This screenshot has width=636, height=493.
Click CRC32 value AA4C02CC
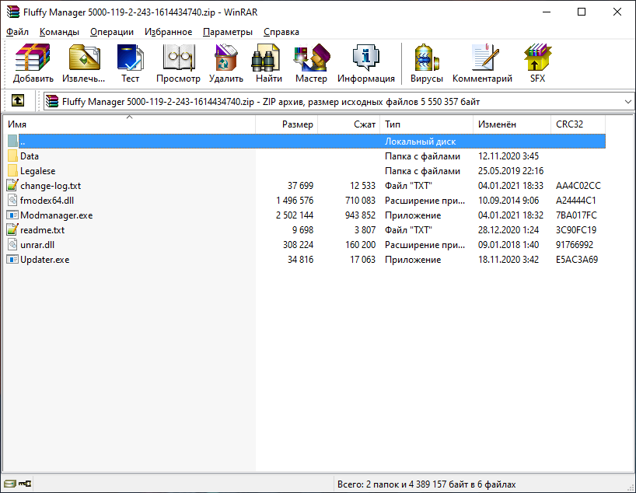(x=578, y=186)
